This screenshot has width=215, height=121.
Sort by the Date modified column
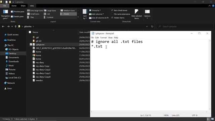[84, 32]
